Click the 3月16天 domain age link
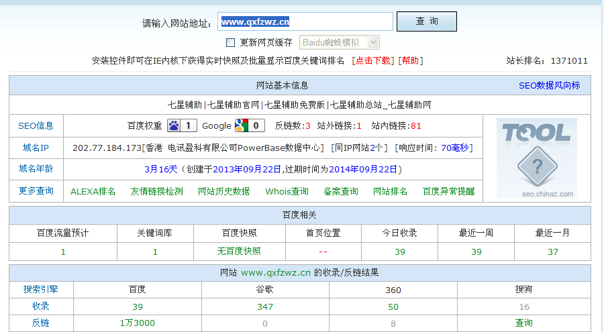The width and height of the screenshot is (604, 332). pos(160,170)
